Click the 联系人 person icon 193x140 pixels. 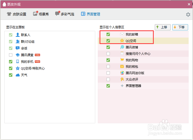[x=18, y=35]
